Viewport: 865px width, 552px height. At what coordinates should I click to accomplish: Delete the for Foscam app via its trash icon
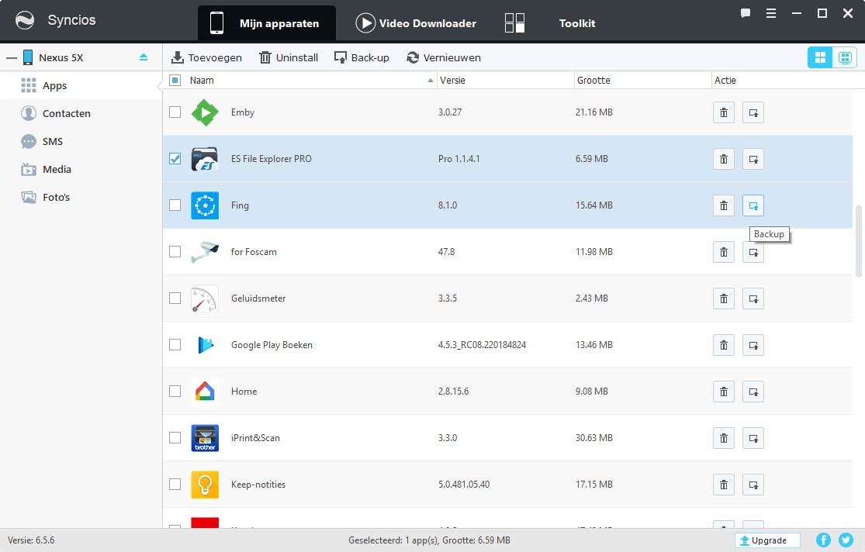[x=723, y=252]
